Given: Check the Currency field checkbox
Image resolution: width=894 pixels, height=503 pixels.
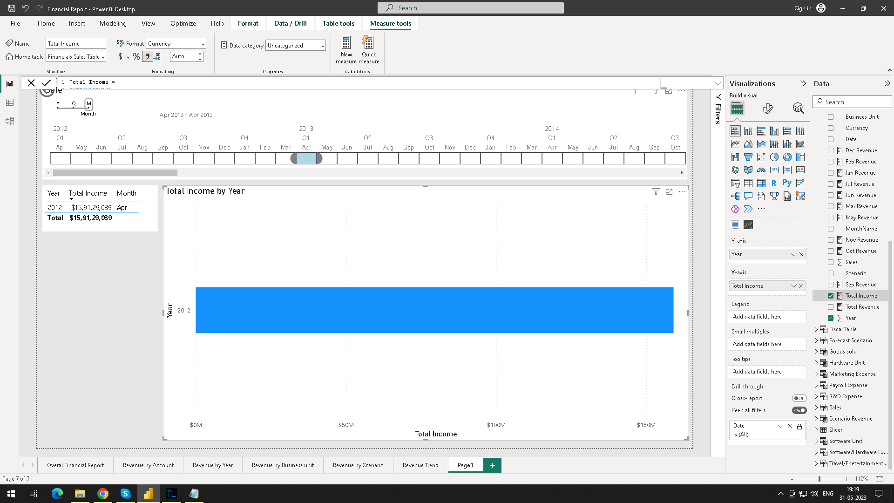Looking at the screenshot, I should (x=831, y=128).
